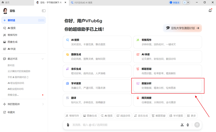Open conversation 云计算技术的发展趋势
This screenshot has width=216, height=132.
click(19, 71)
